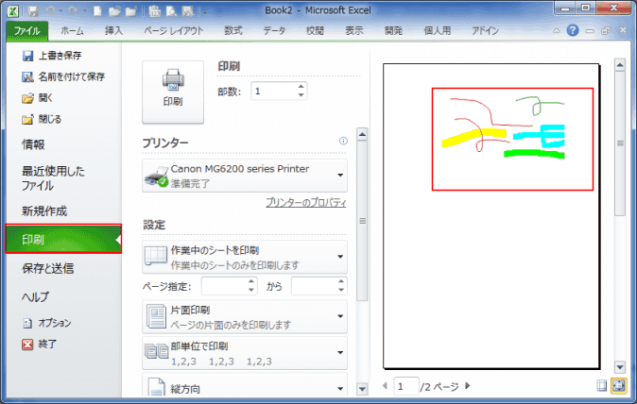Select 新規作成 in the backstage menu
637x404 pixels.
pos(43,210)
